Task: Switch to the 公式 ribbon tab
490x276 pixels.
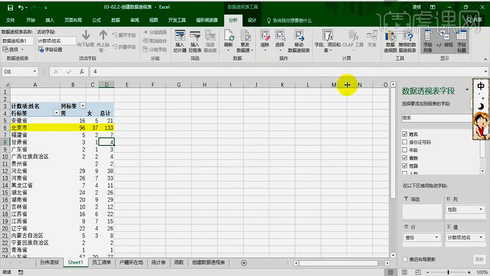Action: pyautogui.click(x=97, y=20)
